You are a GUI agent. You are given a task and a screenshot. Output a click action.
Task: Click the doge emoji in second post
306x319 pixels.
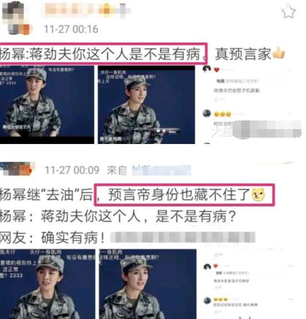258,194
